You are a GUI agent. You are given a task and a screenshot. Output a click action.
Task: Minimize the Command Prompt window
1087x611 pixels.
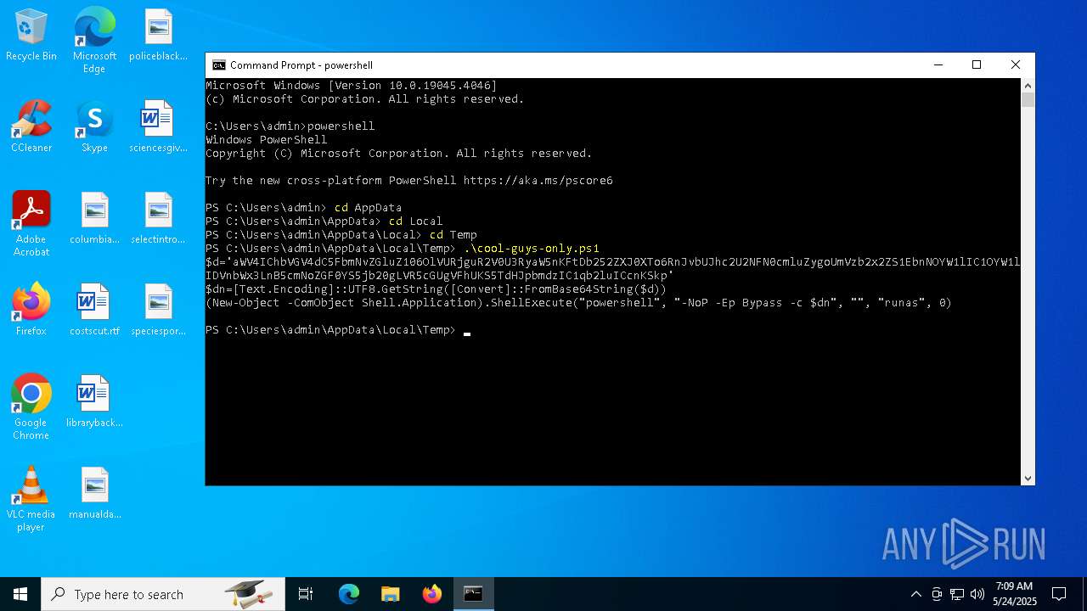tap(938, 65)
